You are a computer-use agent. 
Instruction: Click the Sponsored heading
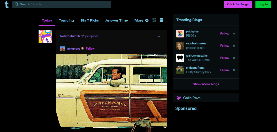tap(186, 108)
